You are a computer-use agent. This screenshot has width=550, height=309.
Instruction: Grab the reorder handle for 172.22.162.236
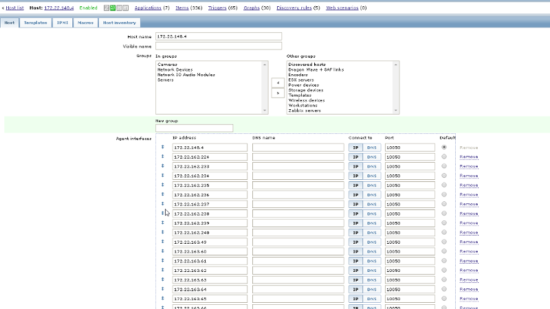coord(163,194)
